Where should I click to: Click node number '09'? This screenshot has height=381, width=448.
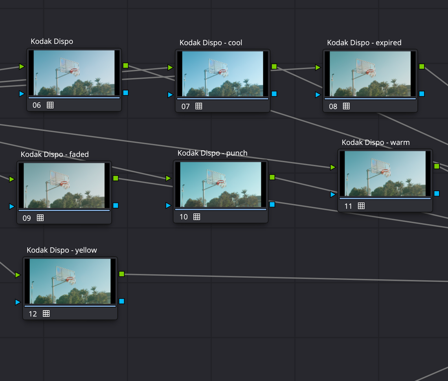[x=26, y=218]
